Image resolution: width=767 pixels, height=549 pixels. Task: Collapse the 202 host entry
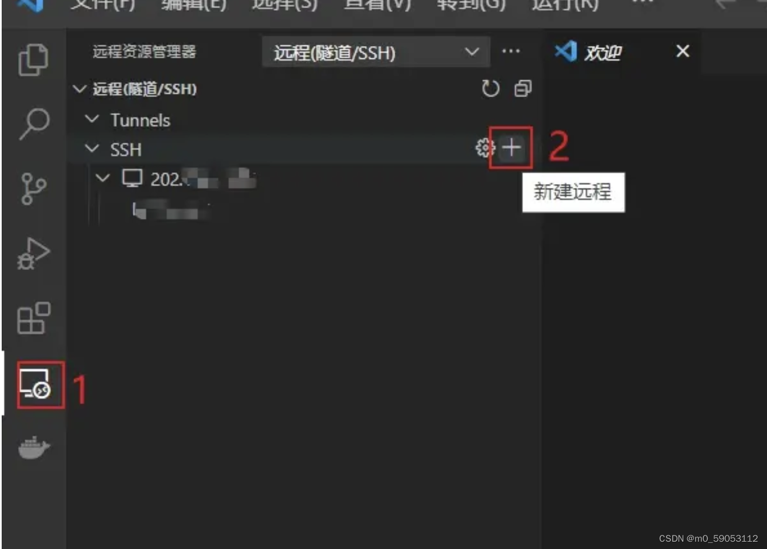tap(103, 179)
